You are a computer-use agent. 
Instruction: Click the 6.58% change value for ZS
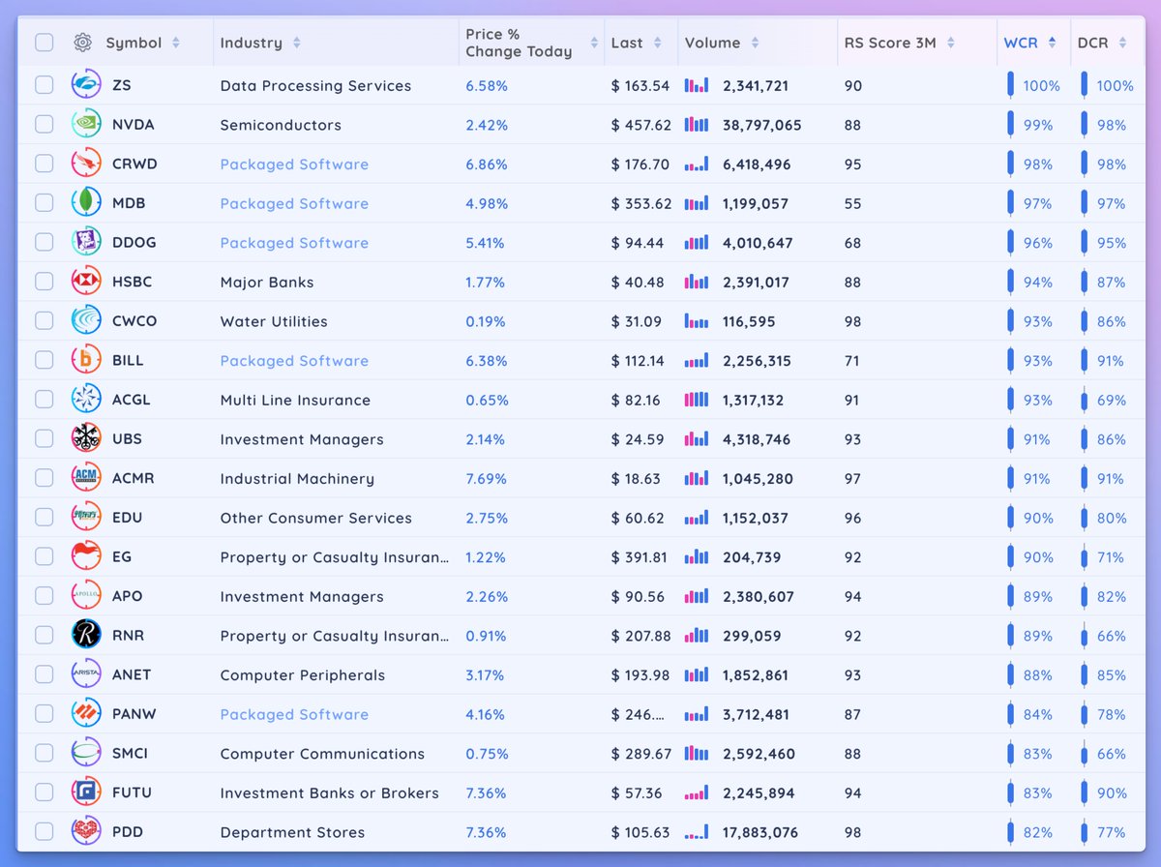(x=487, y=85)
